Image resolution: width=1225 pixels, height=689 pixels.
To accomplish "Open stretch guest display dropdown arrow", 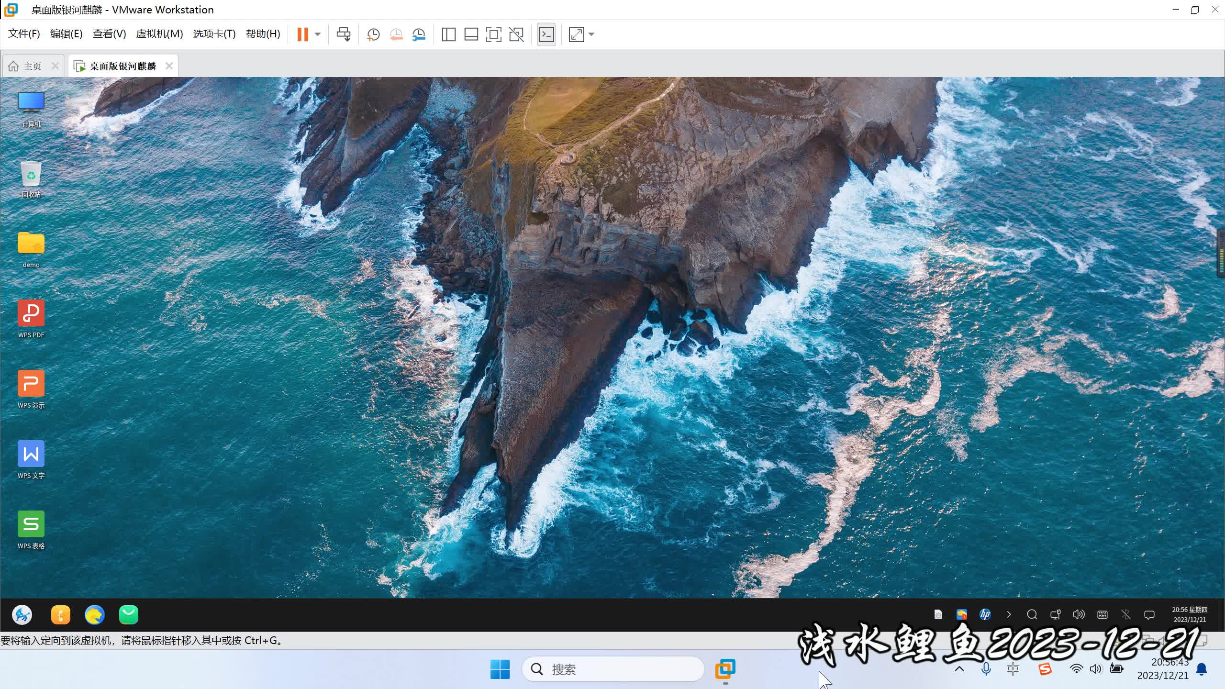I will tap(591, 34).
